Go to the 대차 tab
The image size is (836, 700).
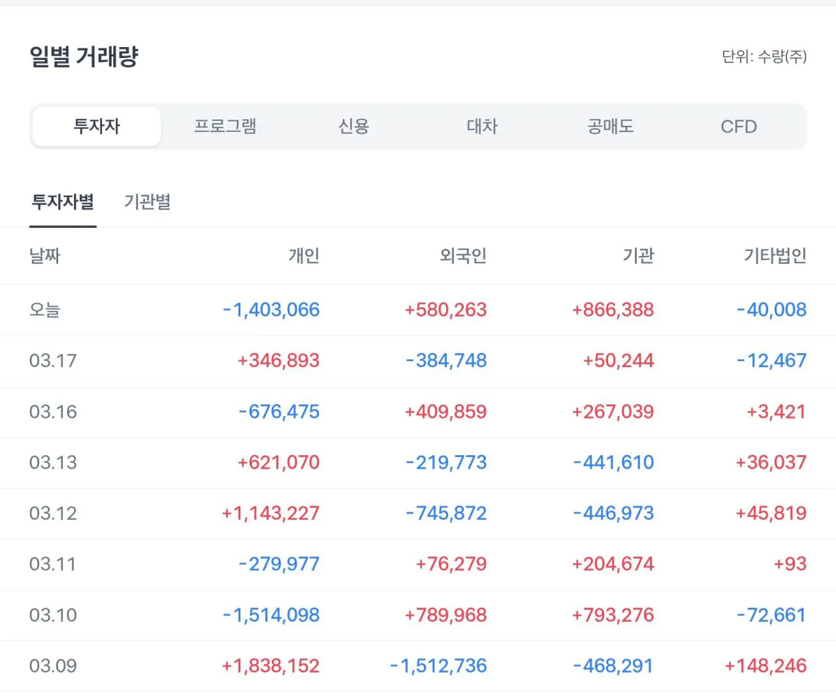482,127
